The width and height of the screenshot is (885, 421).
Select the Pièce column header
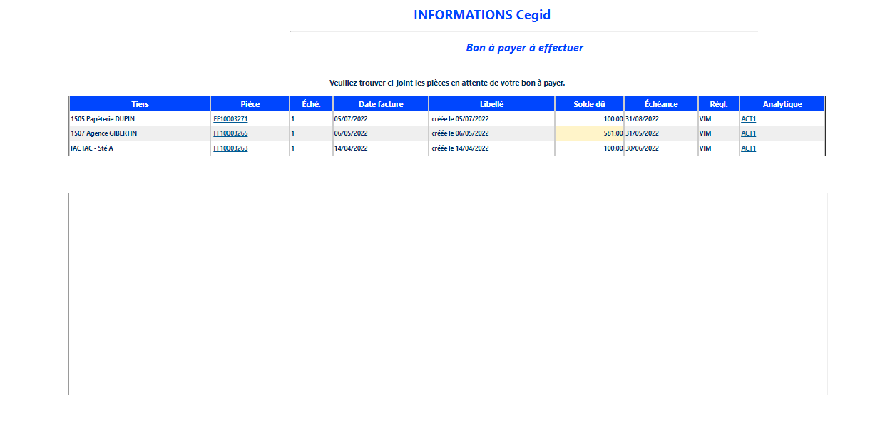[250, 104]
